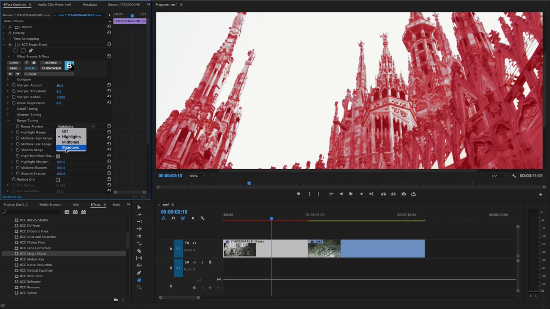
Task: Mute the Audio 1 track
Action: click(x=194, y=262)
